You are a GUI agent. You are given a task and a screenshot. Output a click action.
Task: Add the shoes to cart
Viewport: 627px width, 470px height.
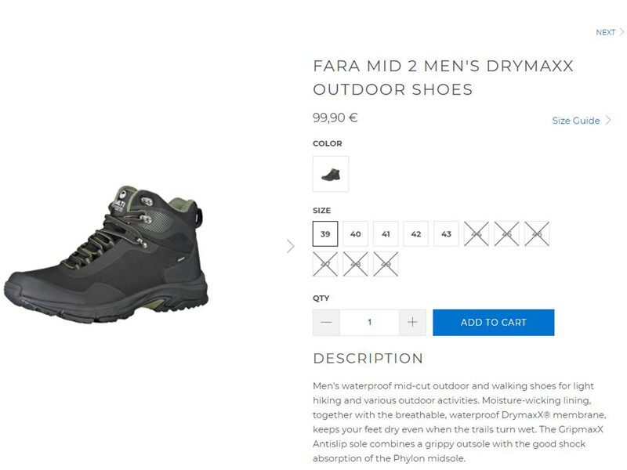[x=493, y=323]
